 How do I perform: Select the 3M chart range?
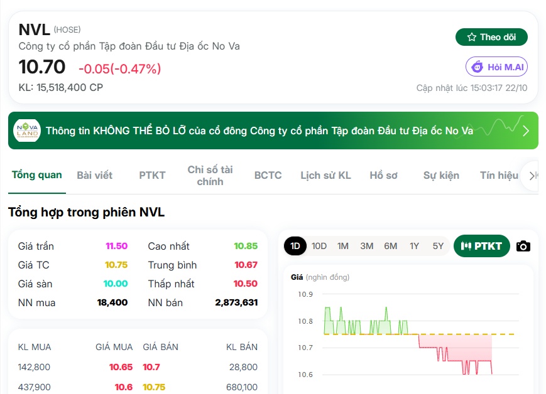[367, 246]
